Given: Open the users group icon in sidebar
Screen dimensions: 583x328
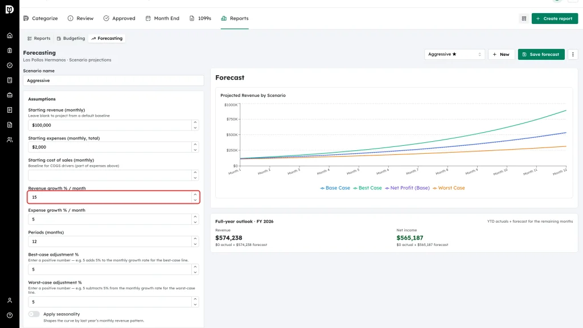Looking at the screenshot, I should point(10,140).
